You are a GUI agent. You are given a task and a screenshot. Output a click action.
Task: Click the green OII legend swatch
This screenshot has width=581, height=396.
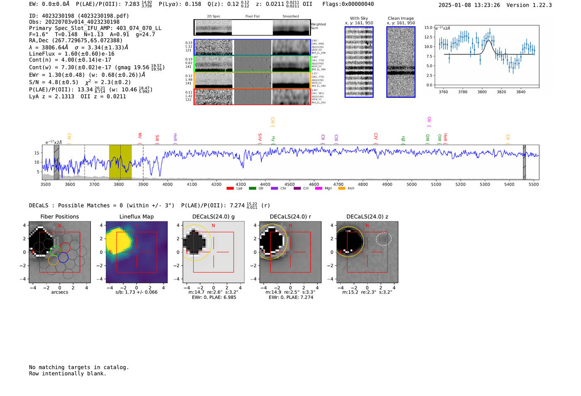click(252, 189)
